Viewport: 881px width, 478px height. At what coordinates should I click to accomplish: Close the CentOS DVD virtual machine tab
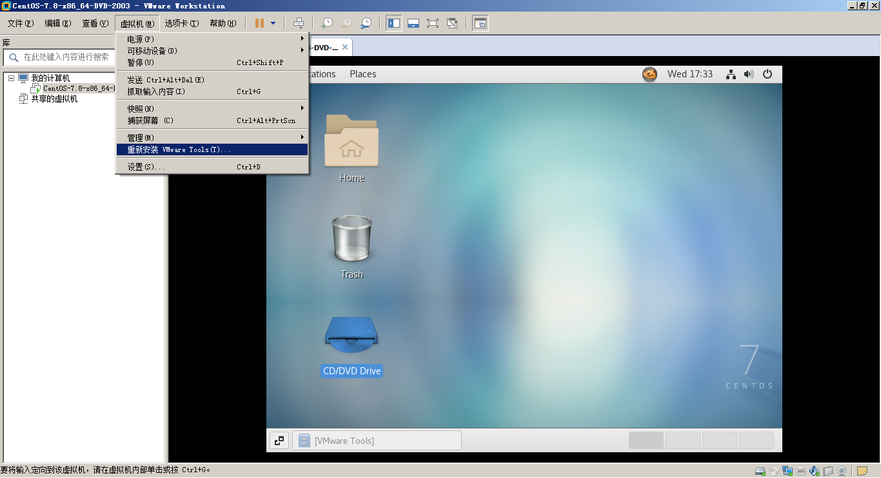pyautogui.click(x=345, y=47)
